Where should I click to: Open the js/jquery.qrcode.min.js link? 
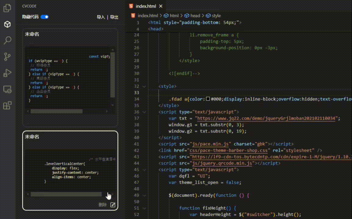pos(222,163)
